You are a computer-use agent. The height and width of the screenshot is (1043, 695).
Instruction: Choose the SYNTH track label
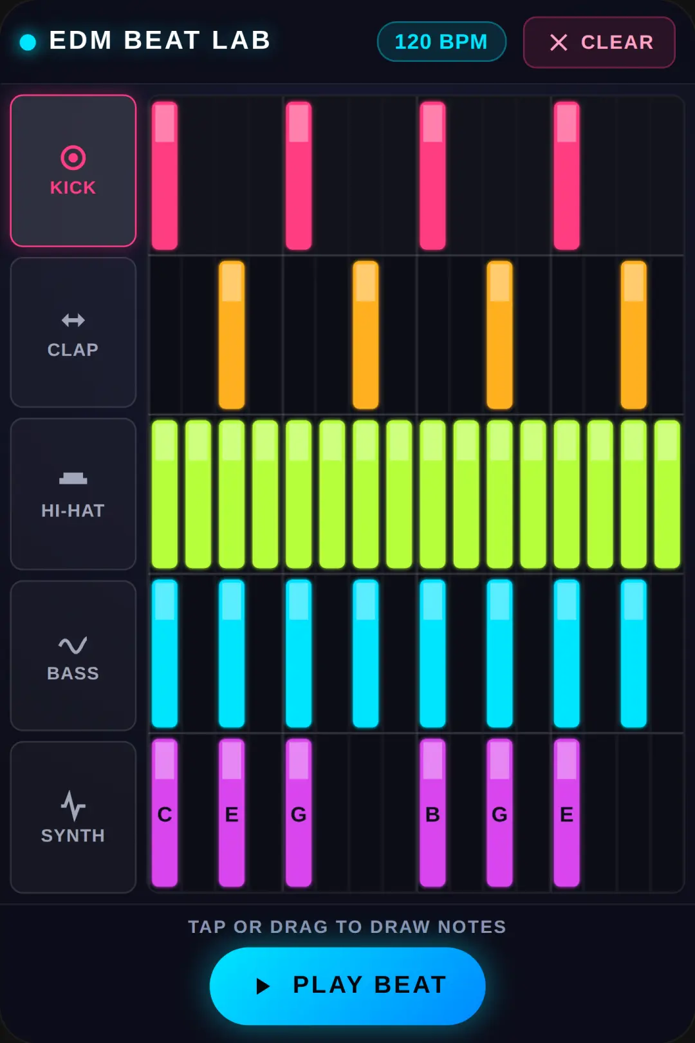click(x=73, y=836)
